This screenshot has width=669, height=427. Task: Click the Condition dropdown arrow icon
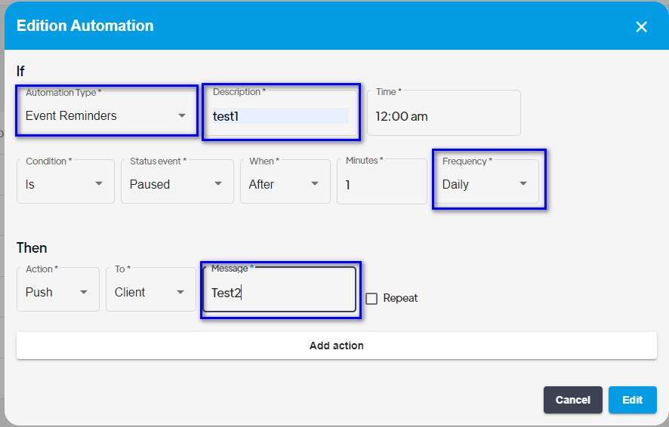tap(99, 183)
